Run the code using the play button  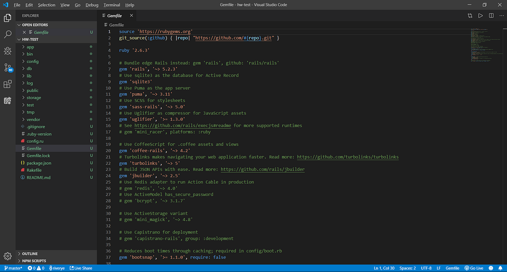click(481, 15)
